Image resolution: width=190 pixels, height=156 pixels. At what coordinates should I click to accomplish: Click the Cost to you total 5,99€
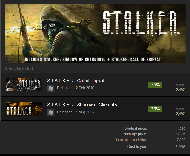pyautogui.click(x=180, y=147)
